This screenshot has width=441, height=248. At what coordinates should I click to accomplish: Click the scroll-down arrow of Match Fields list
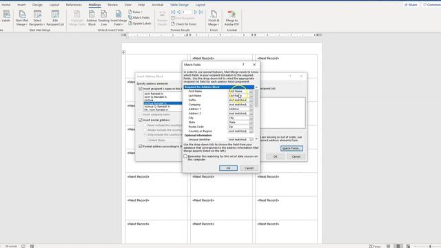click(x=256, y=139)
